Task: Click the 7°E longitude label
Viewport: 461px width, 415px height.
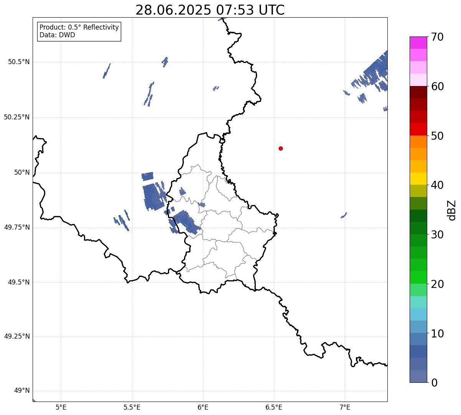Action: [x=345, y=407]
